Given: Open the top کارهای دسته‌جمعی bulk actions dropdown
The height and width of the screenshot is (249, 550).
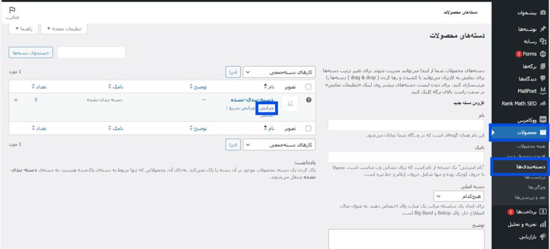Looking at the screenshot, I should point(279,73).
